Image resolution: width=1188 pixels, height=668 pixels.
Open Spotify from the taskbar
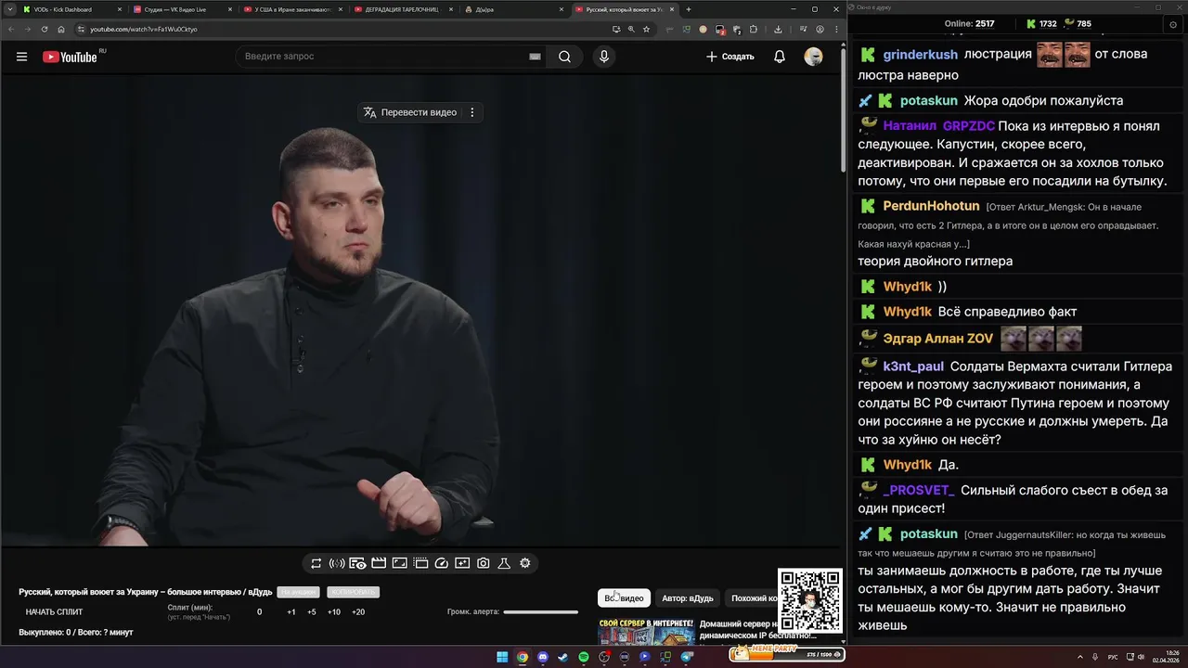(583, 657)
